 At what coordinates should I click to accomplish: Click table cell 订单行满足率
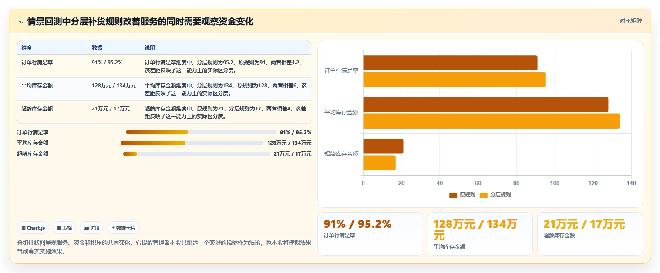pyautogui.click(x=37, y=63)
